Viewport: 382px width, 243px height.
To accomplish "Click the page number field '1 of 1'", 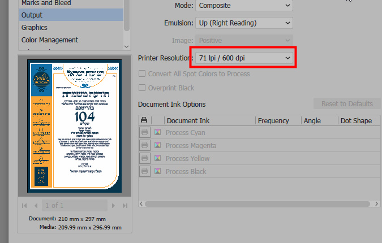I will coord(75,206).
